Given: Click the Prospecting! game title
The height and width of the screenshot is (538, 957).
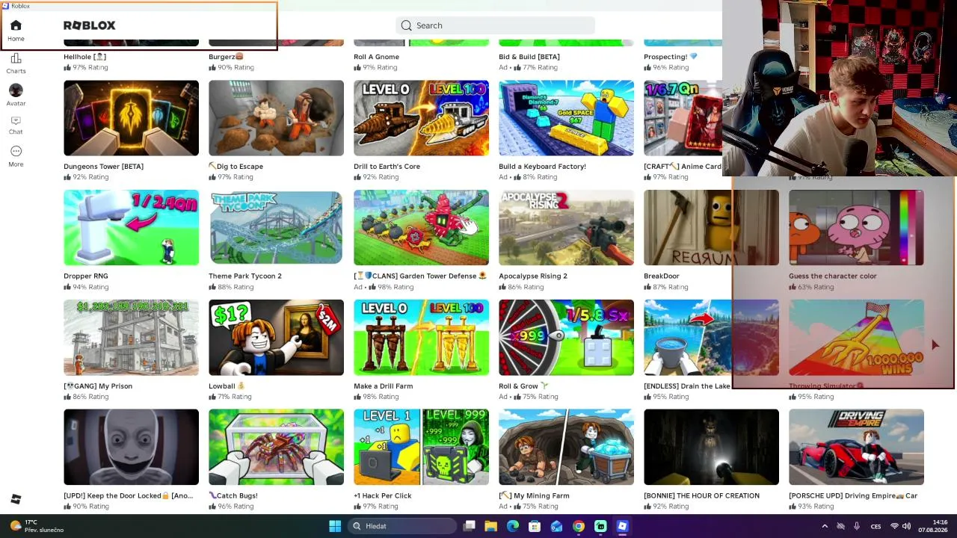Looking at the screenshot, I should click(x=670, y=57).
